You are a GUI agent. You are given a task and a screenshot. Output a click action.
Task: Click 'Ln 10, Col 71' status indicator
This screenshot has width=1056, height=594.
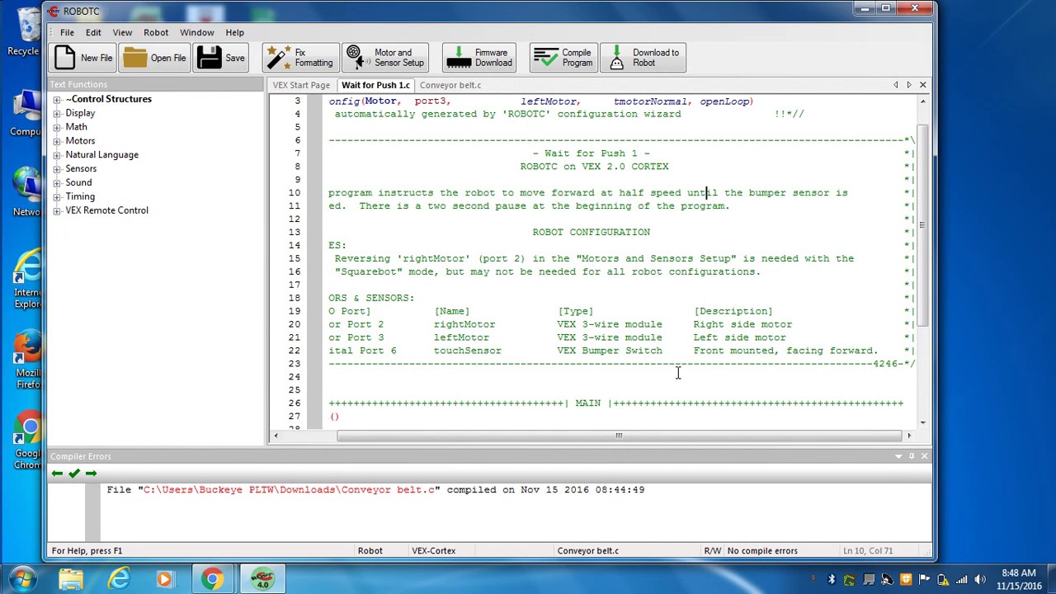point(867,551)
